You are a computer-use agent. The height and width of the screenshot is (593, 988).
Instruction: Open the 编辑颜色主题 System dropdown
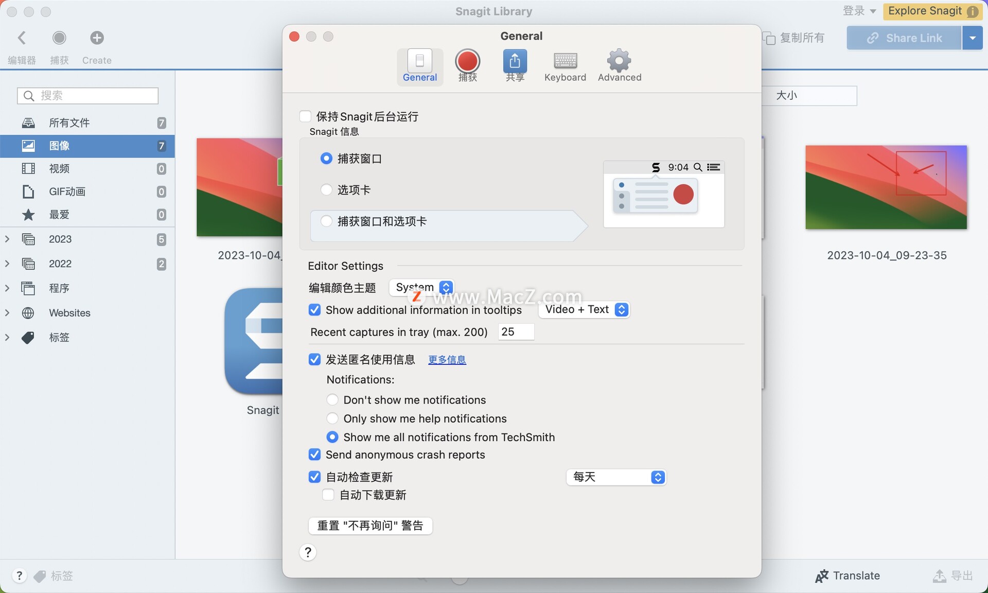click(x=421, y=287)
